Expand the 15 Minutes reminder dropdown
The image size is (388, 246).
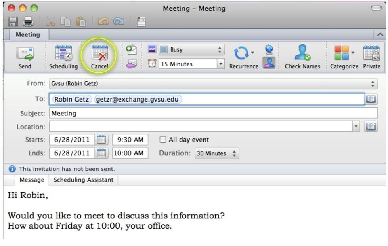(x=221, y=64)
